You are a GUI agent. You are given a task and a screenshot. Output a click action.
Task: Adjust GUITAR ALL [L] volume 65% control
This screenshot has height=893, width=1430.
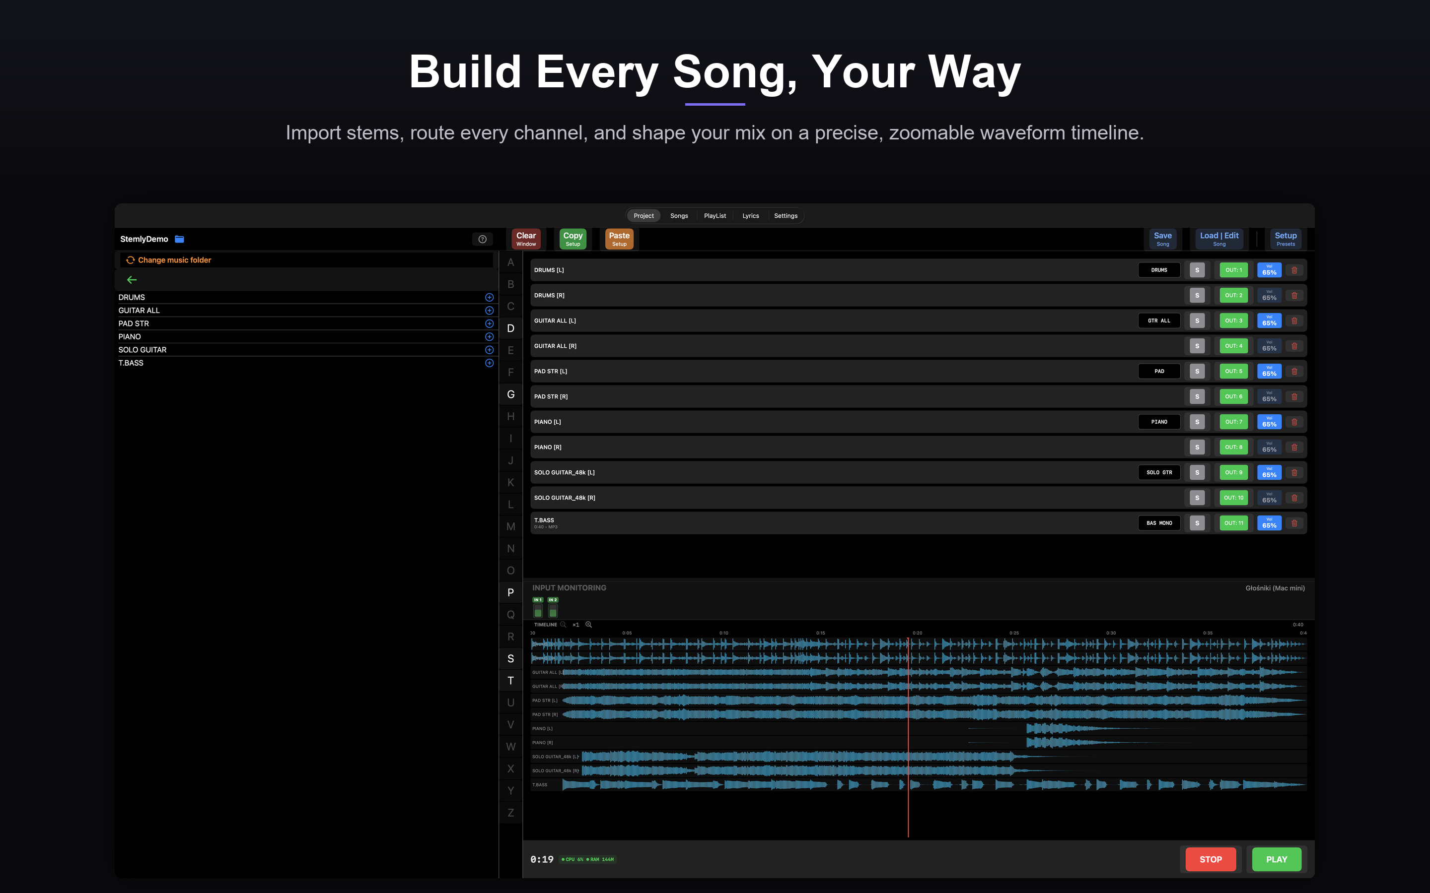point(1269,320)
